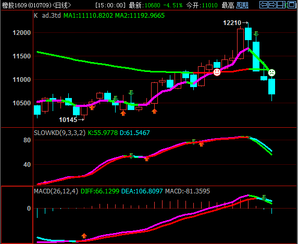Click the green sad face signal marker
This screenshot has width=298, height=244.
[x=271, y=72]
